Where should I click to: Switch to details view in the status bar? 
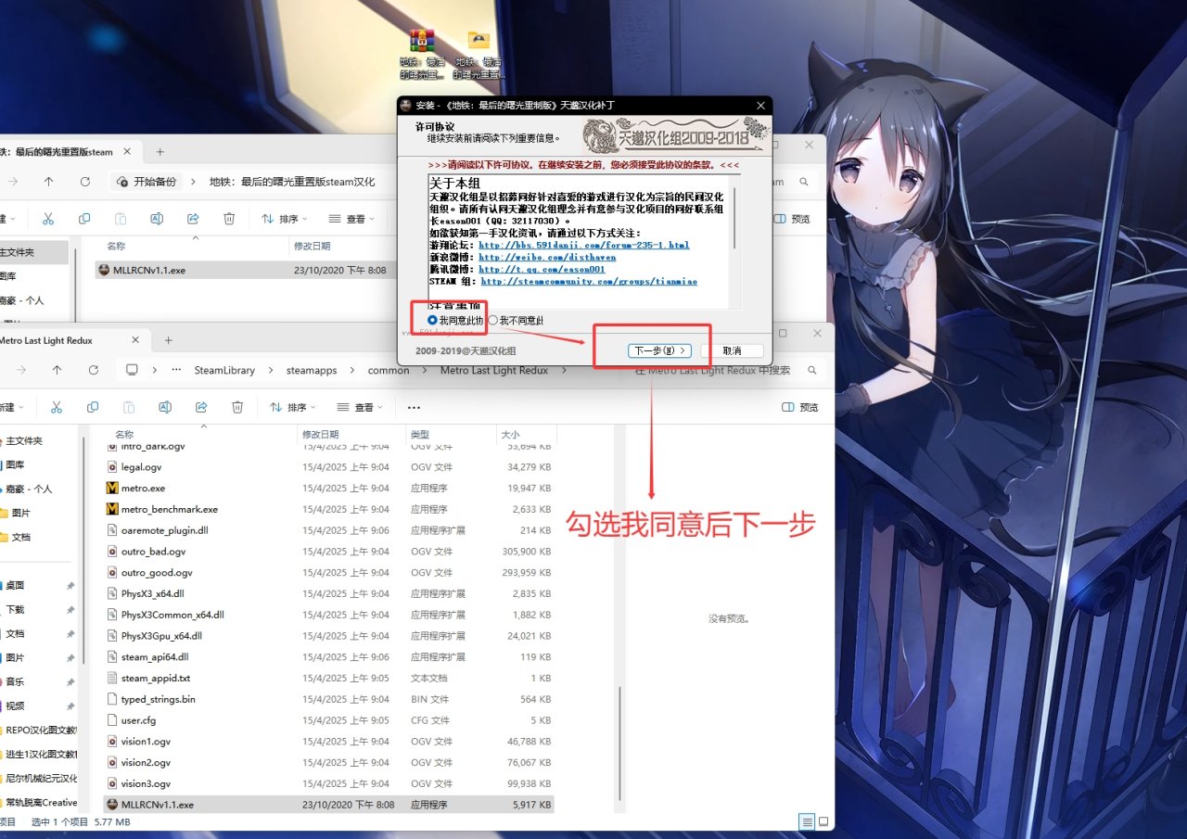pos(807,822)
